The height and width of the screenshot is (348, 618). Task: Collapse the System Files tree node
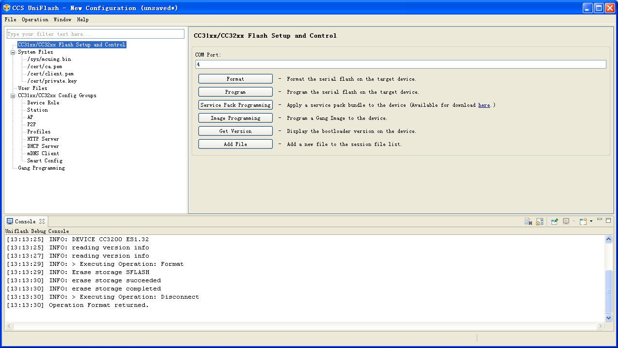click(13, 52)
